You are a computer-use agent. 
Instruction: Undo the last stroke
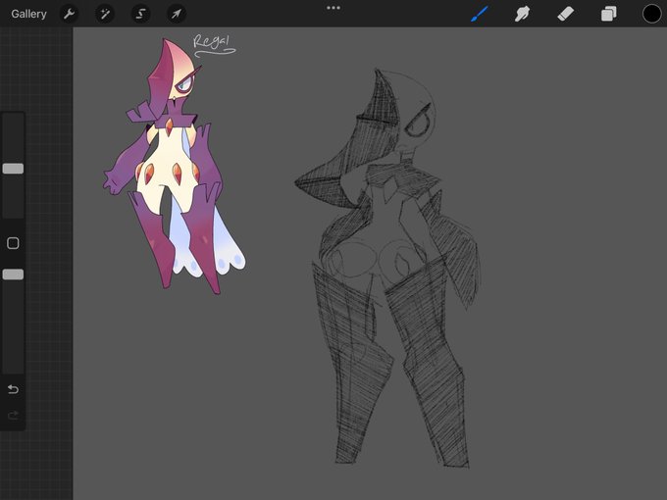(x=13, y=389)
